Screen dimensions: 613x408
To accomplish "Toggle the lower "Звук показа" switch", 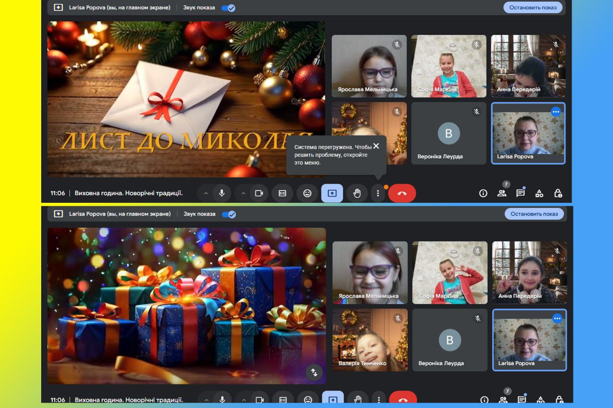I will coord(229,214).
